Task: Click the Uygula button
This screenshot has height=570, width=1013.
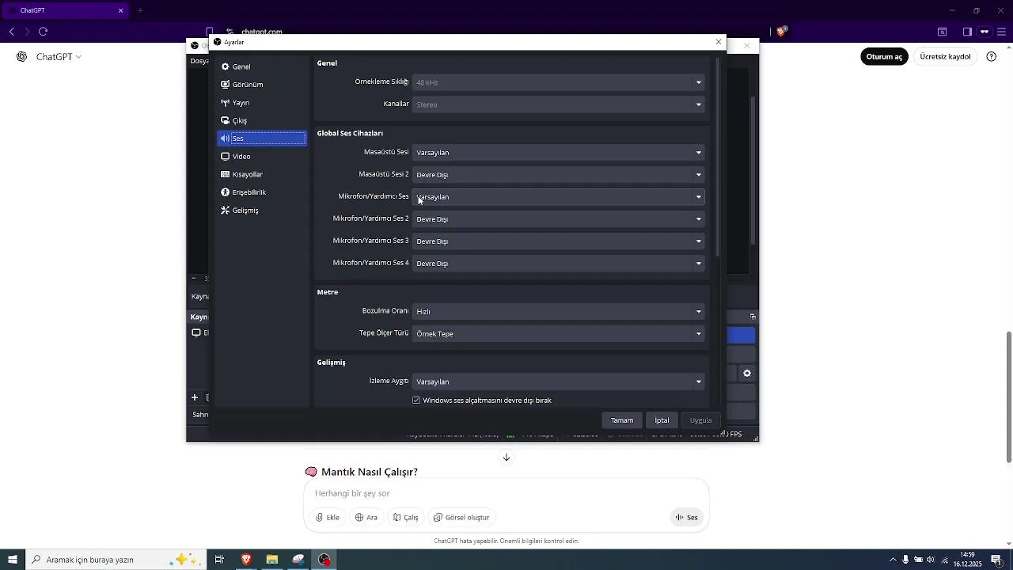Action: click(700, 420)
